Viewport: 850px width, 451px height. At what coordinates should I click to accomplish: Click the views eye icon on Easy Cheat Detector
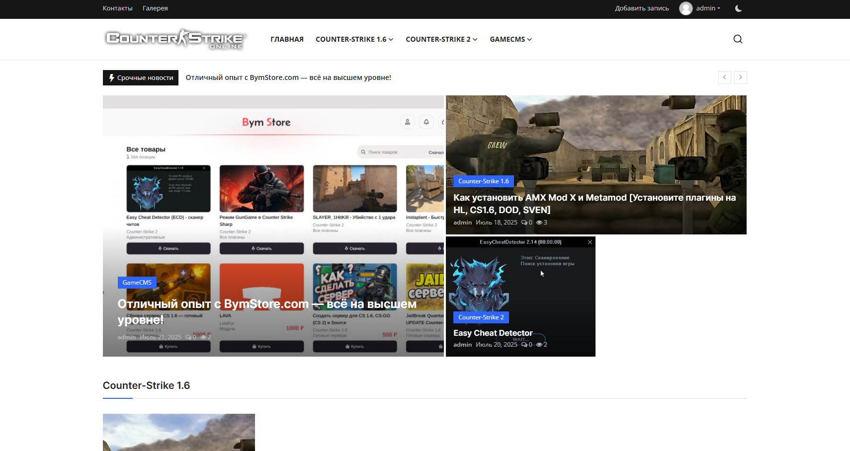tap(539, 345)
